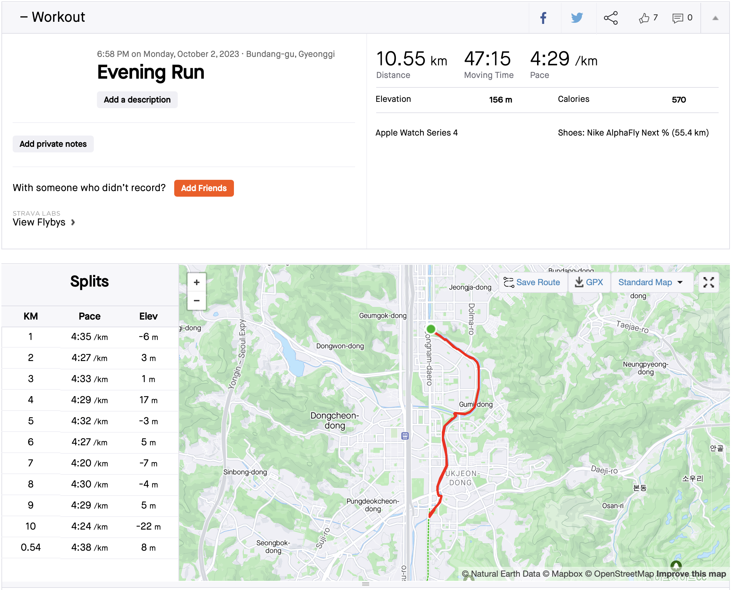Click Save Route on the map
The image size is (732, 590).
[x=532, y=282]
